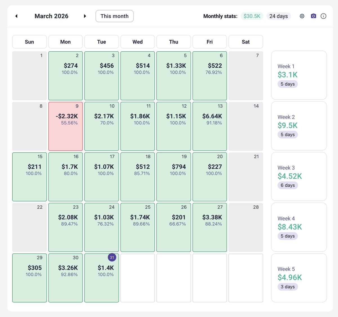Image resolution: width=338 pixels, height=317 pixels.
Task: Open the settings gear icon
Action: [302, 16]
